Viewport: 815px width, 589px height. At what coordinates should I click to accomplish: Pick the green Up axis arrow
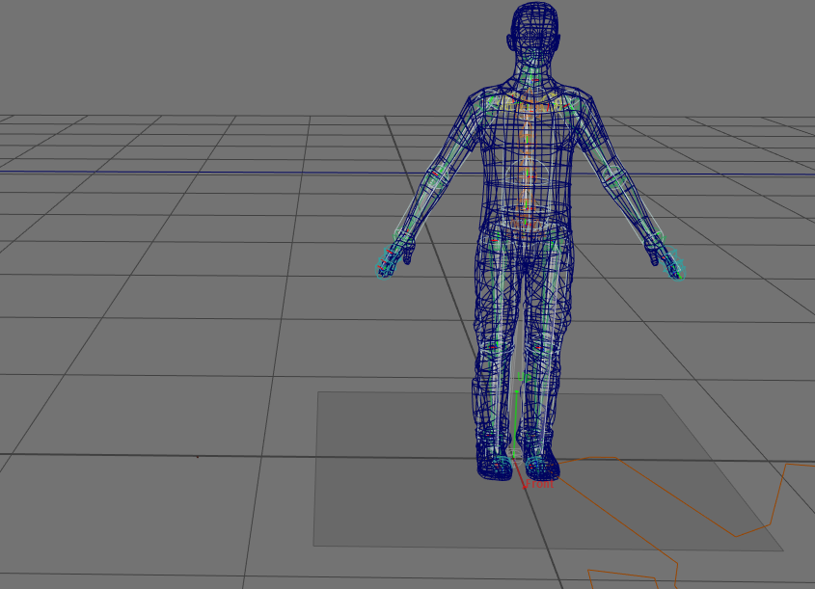[x=515, y=423]
